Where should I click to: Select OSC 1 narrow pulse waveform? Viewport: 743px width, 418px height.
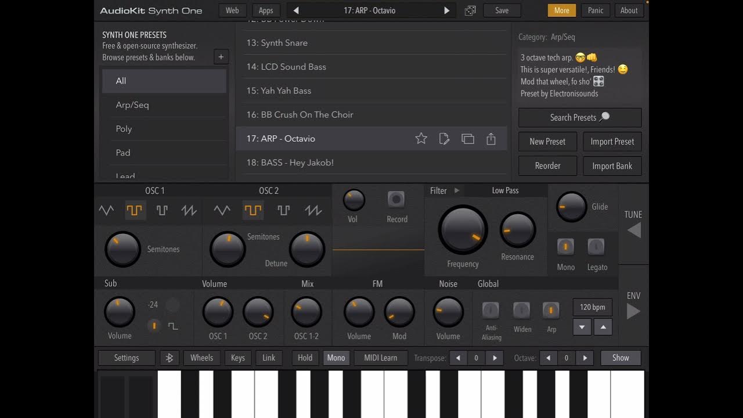pyautogui.click(x=162, y=210)
